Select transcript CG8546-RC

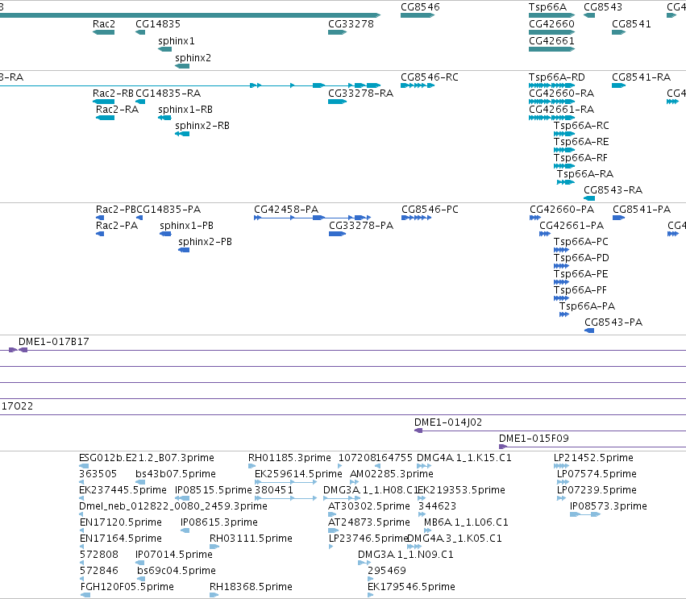[418, 85]
